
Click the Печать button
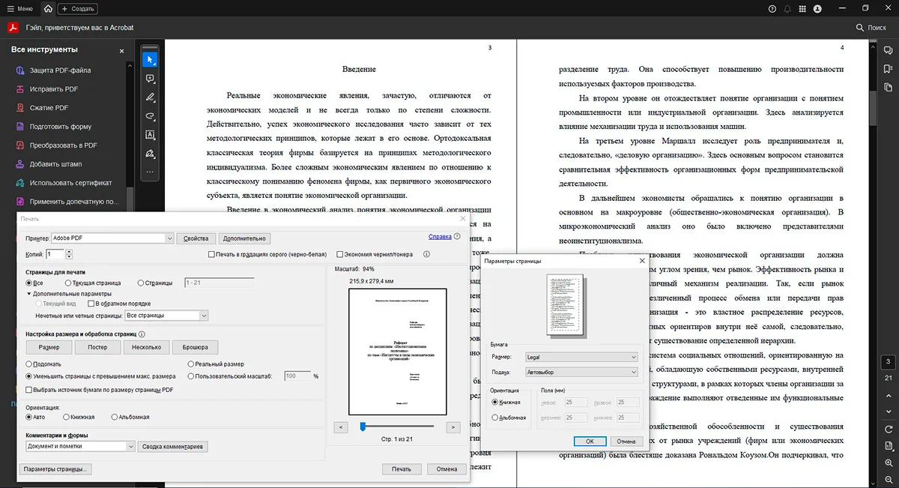pyautogui.click(x=401, y=469)
